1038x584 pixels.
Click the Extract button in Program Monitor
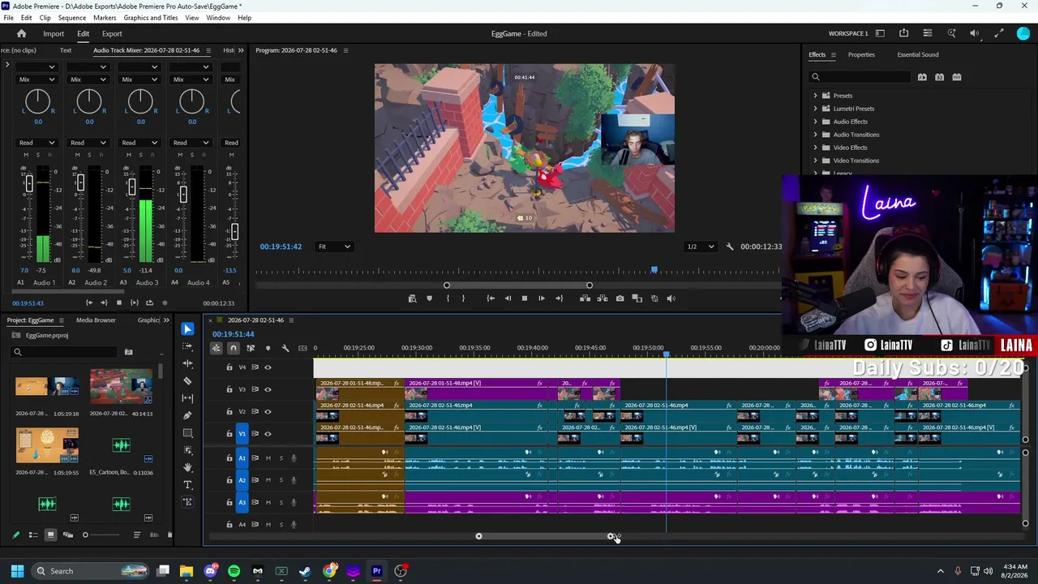603,298
